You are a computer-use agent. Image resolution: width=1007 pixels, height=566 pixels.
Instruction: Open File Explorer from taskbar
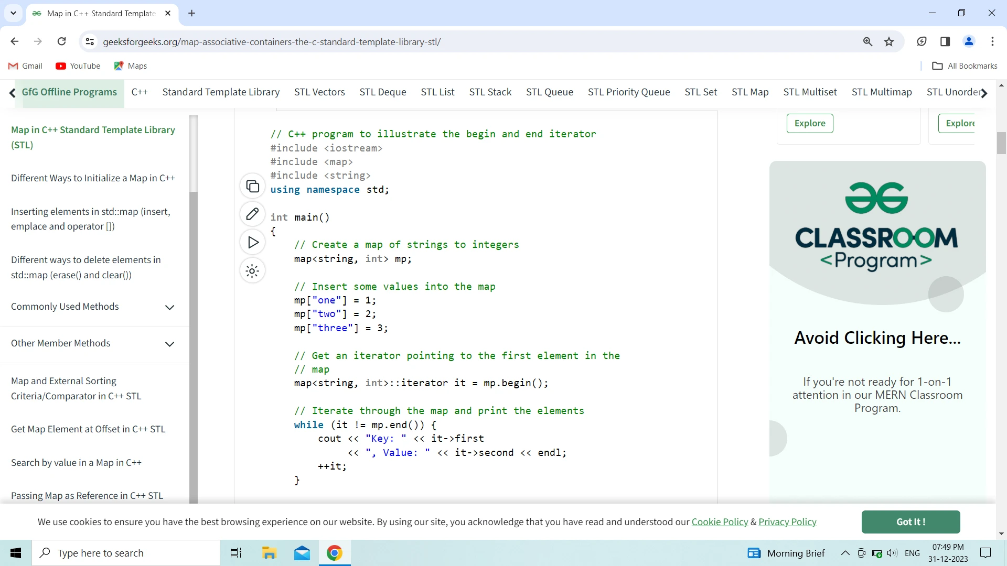[269, 553]
